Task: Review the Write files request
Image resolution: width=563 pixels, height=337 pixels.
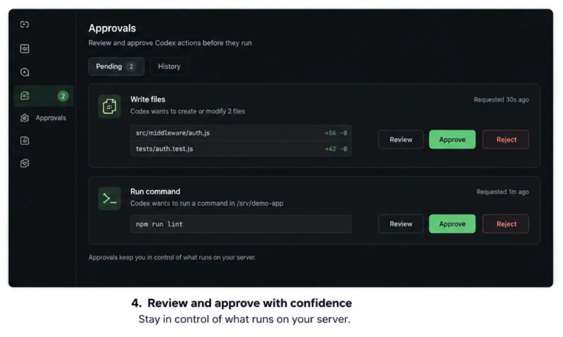Action: [401, 139]
